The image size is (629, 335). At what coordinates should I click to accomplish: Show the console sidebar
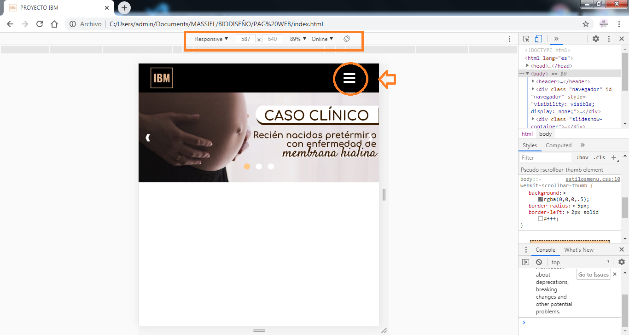525,262
